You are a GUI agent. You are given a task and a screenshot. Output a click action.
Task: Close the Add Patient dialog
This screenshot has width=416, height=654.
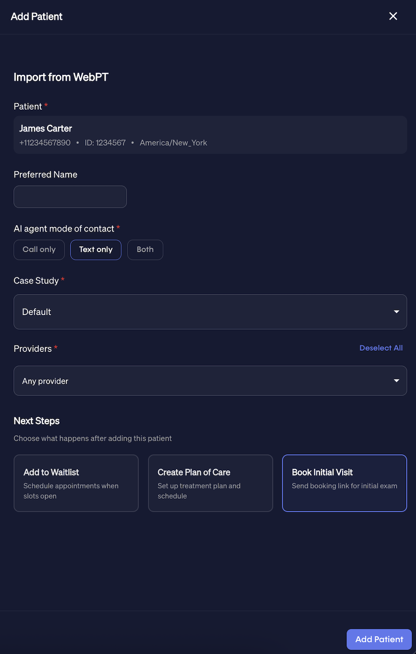[x=393, y=16]
